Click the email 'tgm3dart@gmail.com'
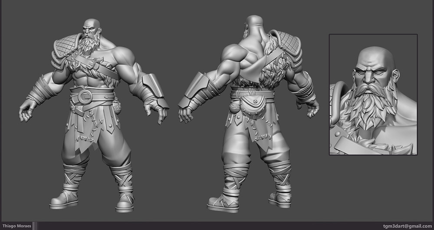The width and height of the screenshot is (434, 230). coord(408,226)
